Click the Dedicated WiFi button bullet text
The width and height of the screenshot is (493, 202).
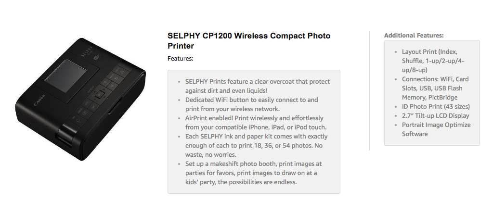pos(252,104)
